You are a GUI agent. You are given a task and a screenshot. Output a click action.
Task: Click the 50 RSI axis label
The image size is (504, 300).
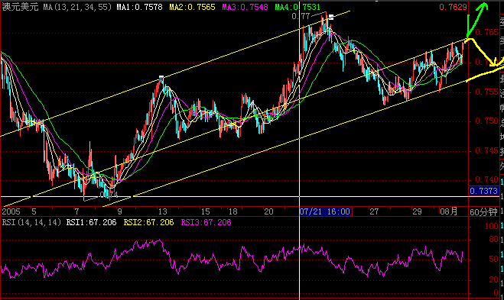coord(493,259)
